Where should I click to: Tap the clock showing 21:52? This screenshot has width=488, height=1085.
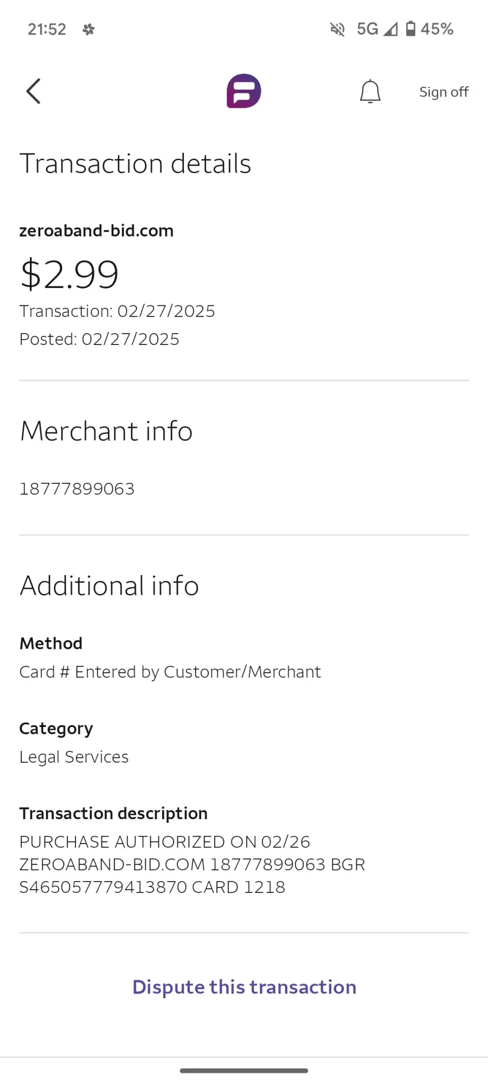click(x=47, y=29)
